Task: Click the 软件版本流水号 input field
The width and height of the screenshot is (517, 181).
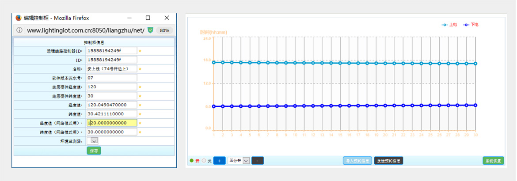Action: pyautogui.click(x=112, y=78)
